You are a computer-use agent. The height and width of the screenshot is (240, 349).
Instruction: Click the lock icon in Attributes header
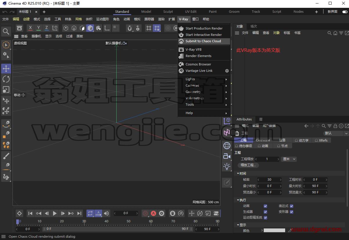(x=335, y=126)
